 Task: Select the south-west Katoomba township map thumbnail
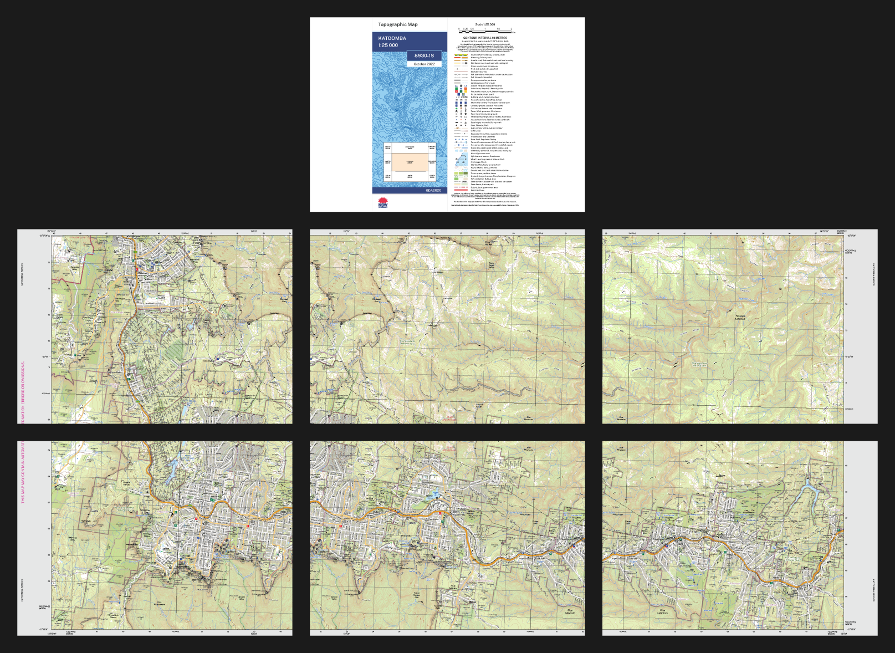(x=155, y=538)
